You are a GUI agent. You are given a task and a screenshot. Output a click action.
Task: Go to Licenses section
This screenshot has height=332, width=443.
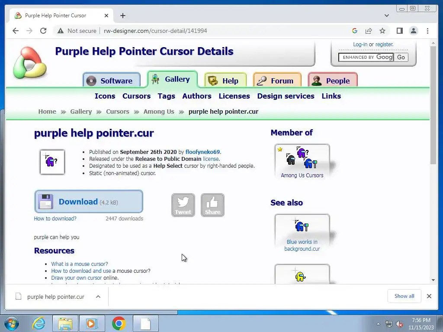pos(234,96)
